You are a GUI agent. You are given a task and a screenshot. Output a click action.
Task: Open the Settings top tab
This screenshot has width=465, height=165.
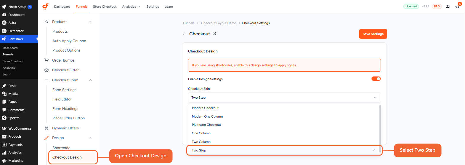[153, 6]
